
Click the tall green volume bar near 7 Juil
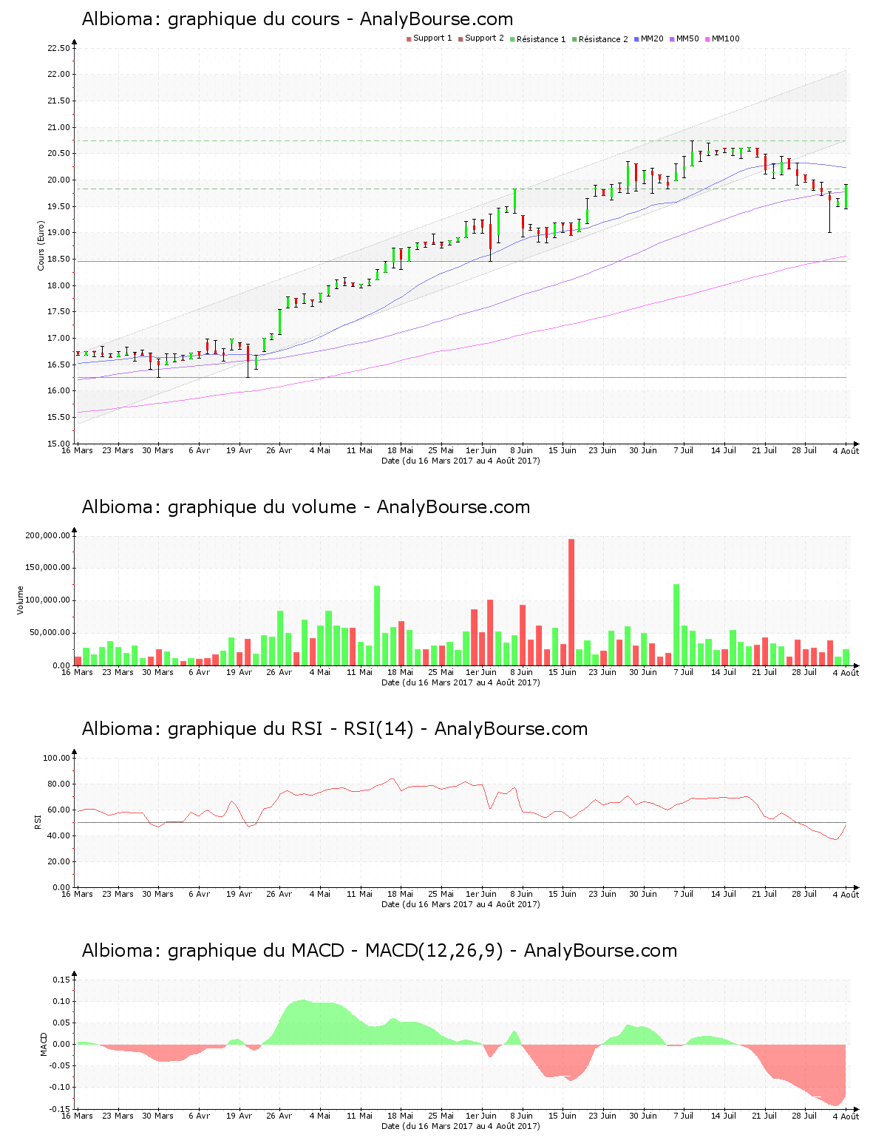tap(676, 625)
